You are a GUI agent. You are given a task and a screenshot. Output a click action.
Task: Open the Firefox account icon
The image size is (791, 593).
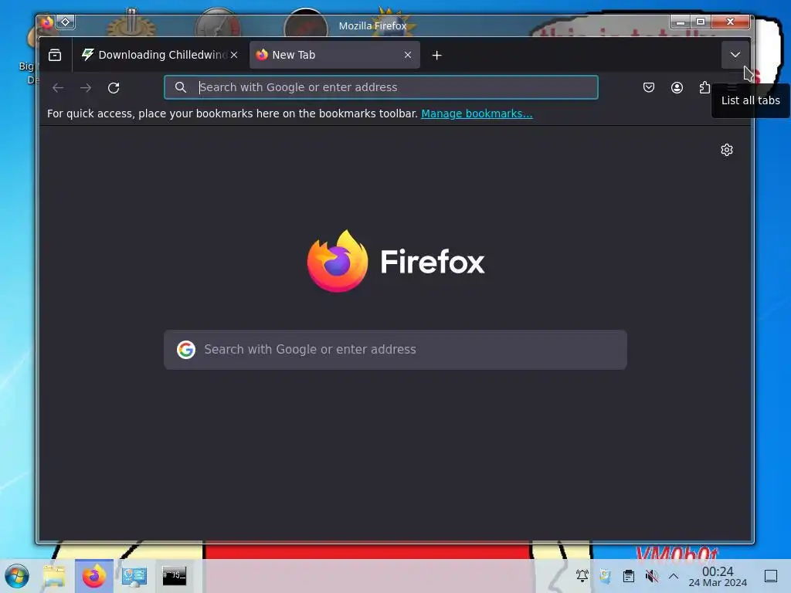click(x=677, y=88)
